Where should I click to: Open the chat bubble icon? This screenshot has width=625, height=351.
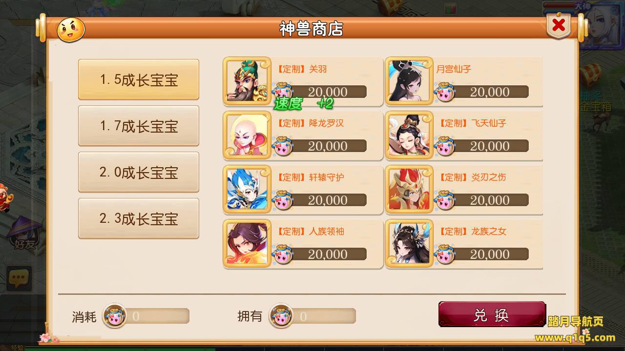pos(19,279)
